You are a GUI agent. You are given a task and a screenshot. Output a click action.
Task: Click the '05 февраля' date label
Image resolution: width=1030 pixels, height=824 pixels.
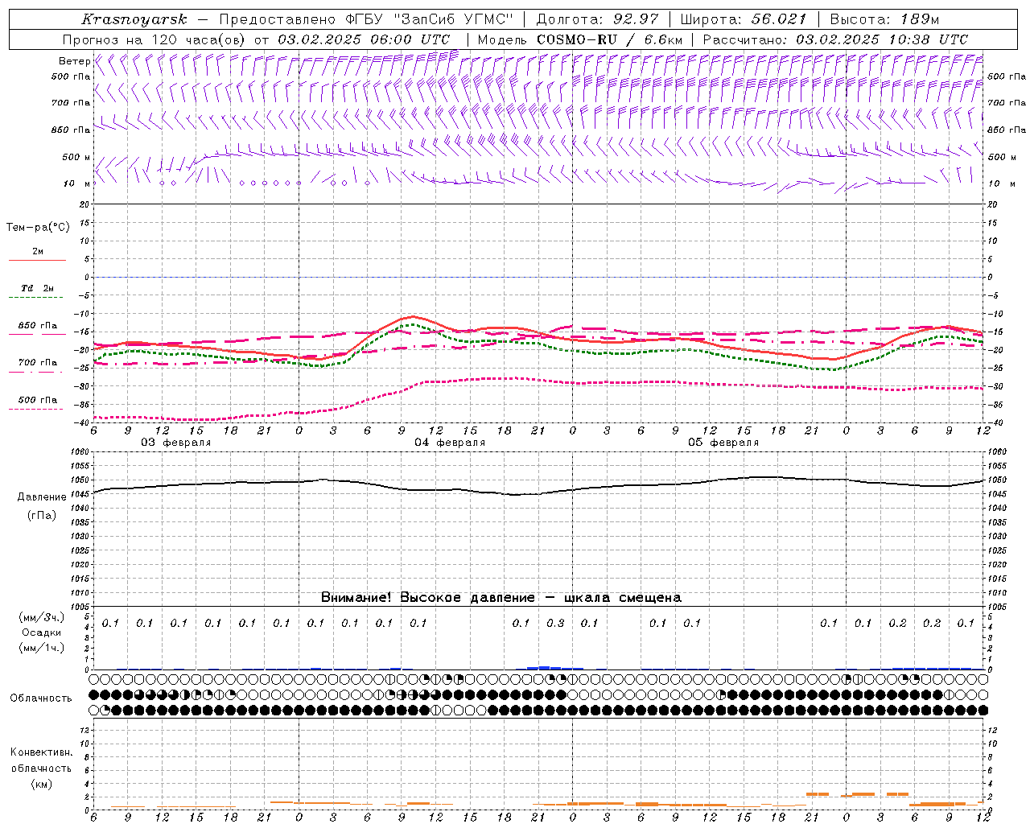pos(723,443)
